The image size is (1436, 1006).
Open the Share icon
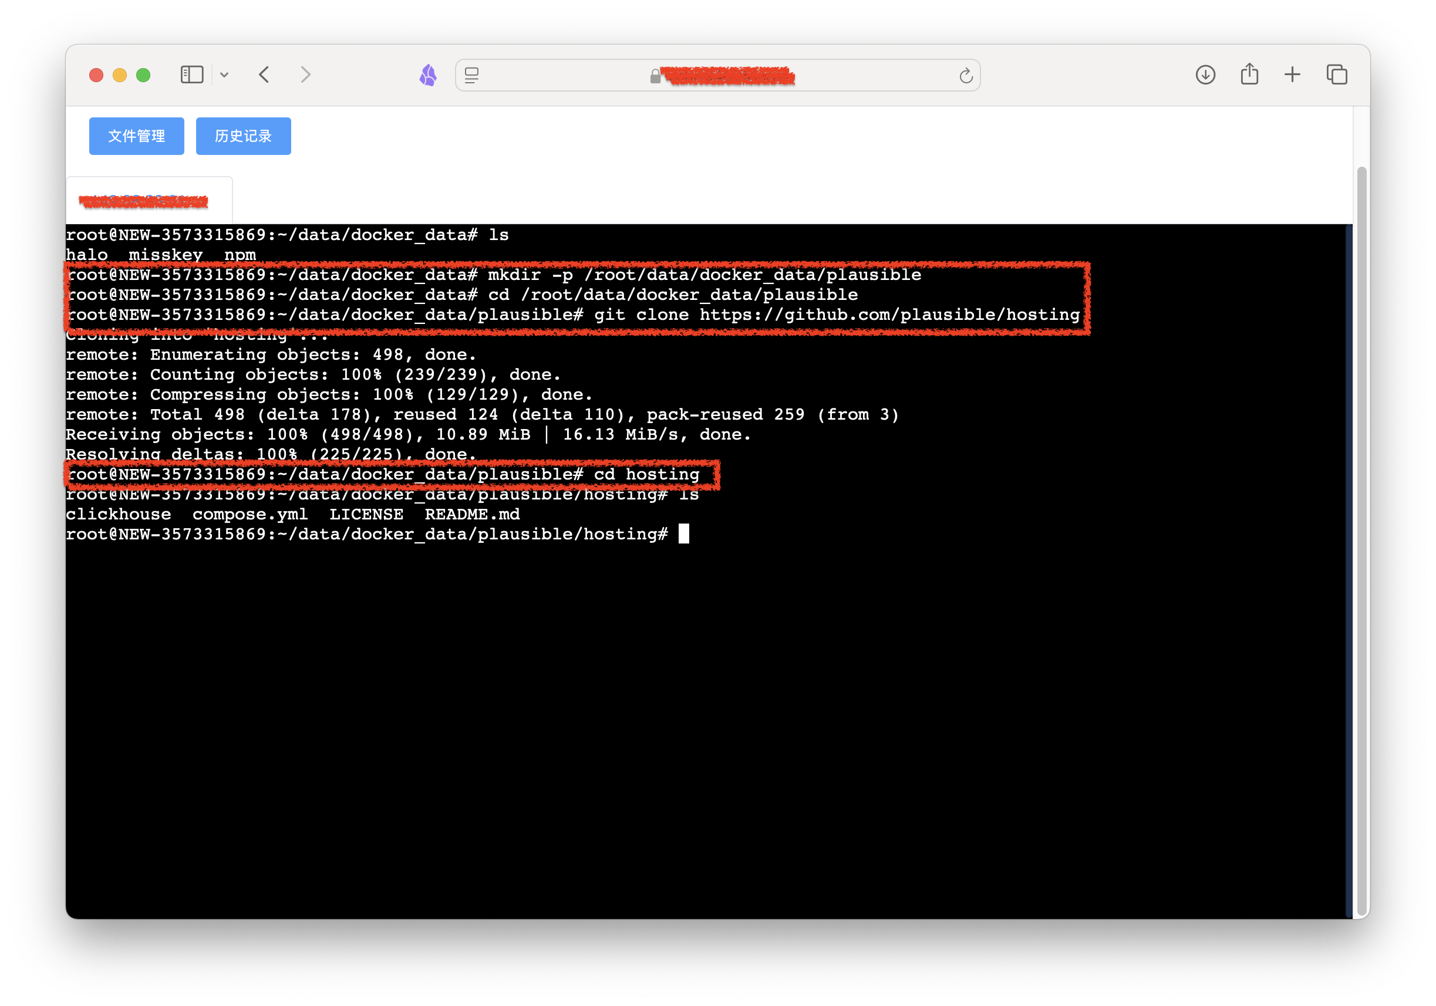[1249, 74]
